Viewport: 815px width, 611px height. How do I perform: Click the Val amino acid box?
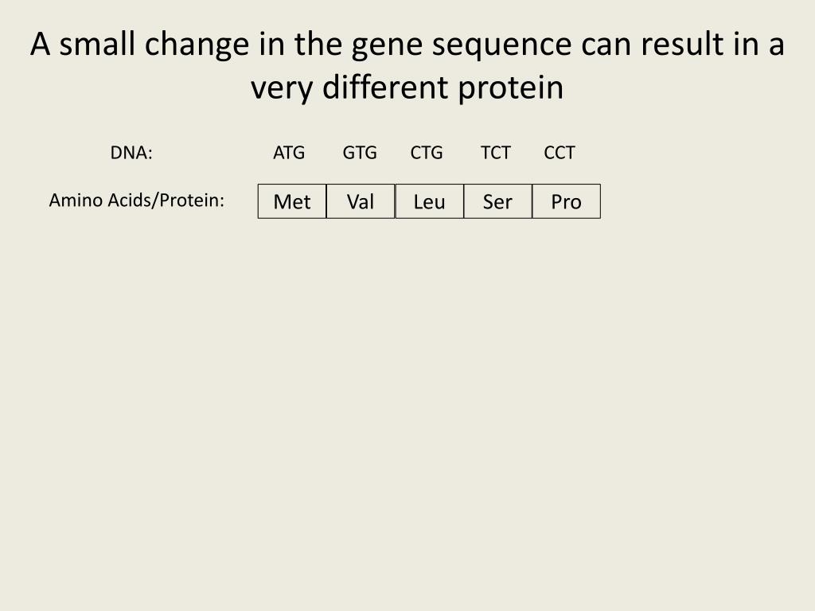361,201
